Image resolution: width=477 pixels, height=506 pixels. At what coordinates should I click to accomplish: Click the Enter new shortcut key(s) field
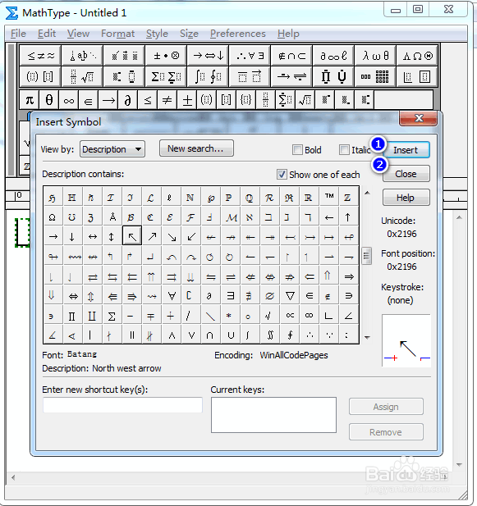122,405
